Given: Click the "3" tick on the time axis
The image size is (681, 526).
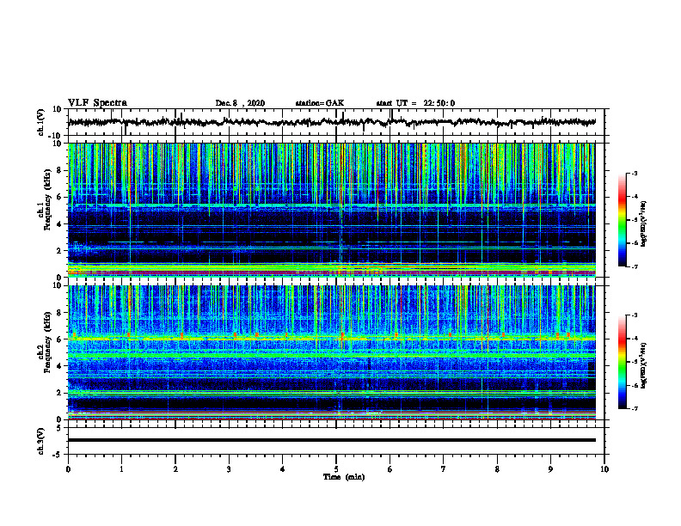Looking at the screenshot, I should click(229, 469).
